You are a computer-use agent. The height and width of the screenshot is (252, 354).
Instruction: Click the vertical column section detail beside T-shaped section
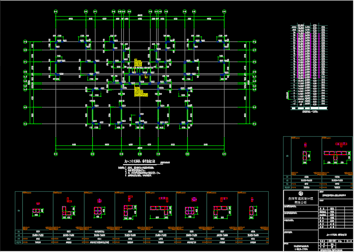click(x=306, y=157)
